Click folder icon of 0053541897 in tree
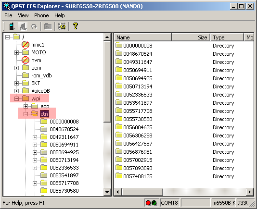This screenshot has width=257, height=209. (44, 175)
